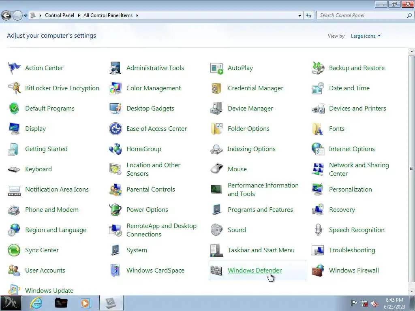The height and width of the screenshot is (311, 415).
Task: Click the Refresh button next to address bar
Action: (x=308, y=16)
